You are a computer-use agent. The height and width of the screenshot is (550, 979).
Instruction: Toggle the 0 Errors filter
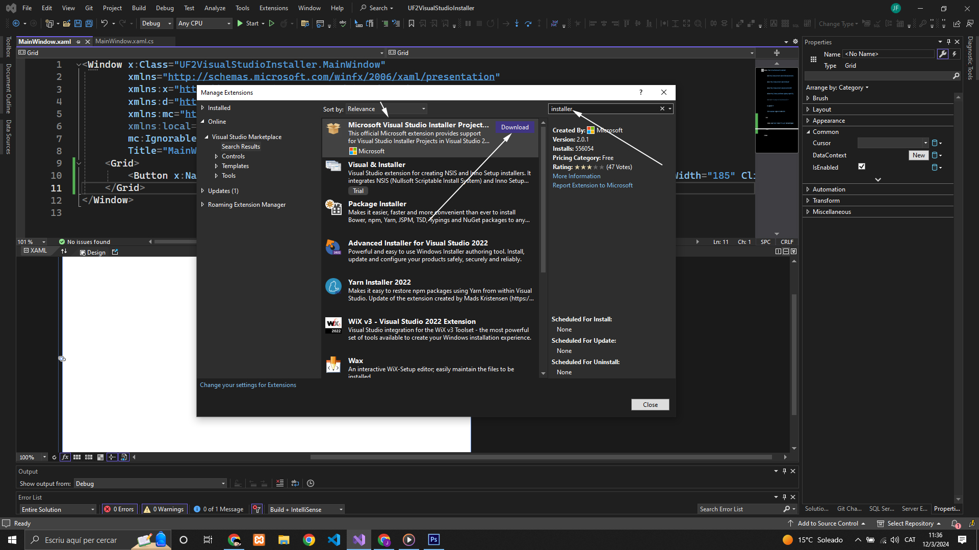click(119, 509)
